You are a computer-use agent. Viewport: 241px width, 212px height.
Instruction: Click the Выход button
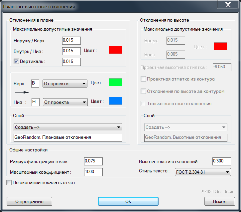[x=219, y=201]
